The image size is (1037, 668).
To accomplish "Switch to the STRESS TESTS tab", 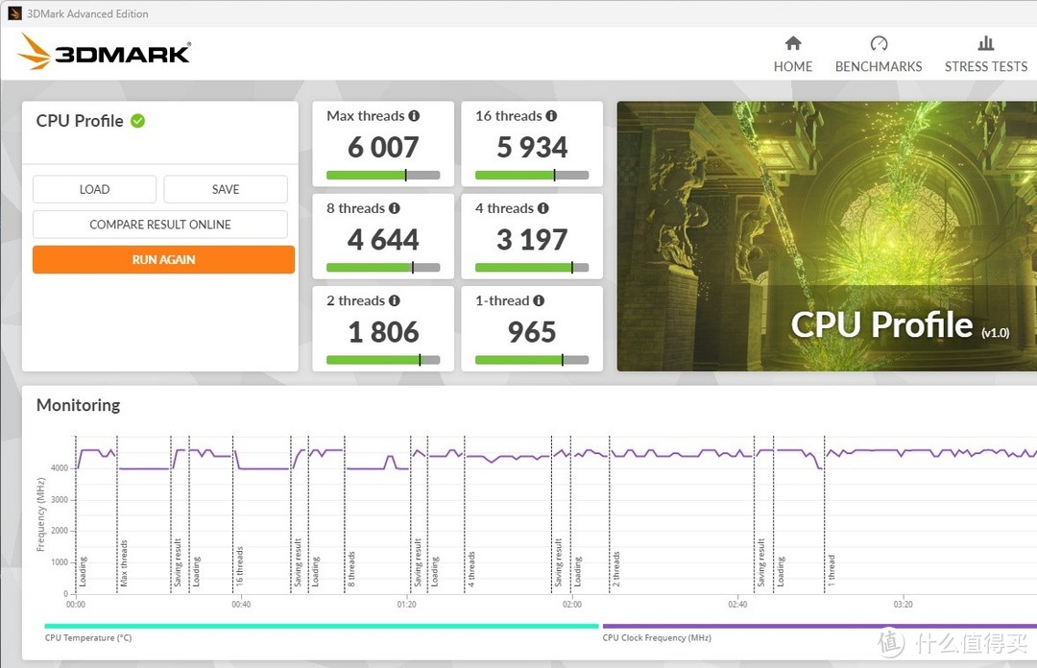I will click(985, 67).
